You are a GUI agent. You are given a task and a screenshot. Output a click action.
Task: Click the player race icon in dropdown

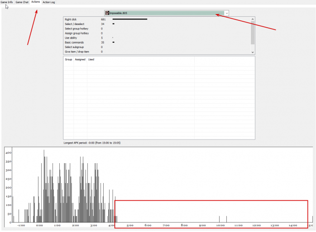click(x=107, y=13)
